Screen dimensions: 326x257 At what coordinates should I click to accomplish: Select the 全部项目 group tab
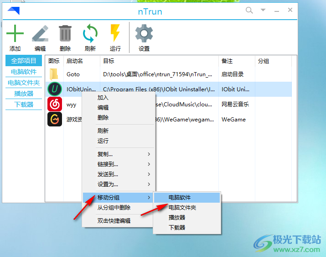click(24, 61)
